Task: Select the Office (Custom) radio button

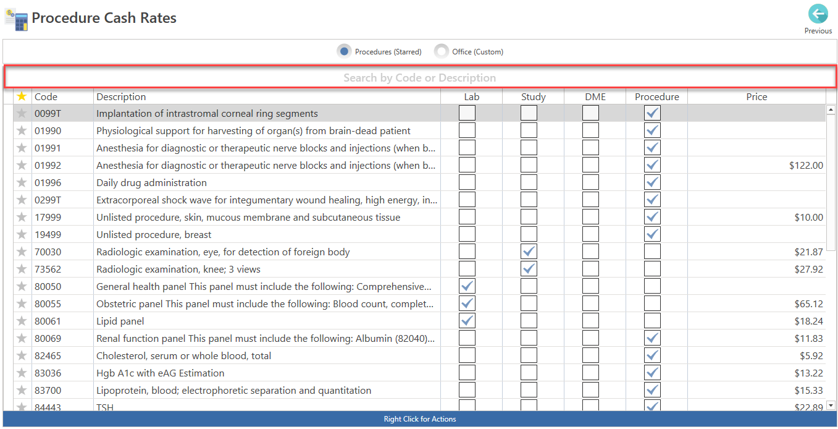Action: (x=442, y=51)
